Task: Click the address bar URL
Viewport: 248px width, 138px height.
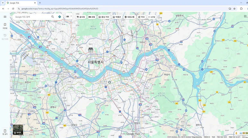Action: (x=60, y=9)
